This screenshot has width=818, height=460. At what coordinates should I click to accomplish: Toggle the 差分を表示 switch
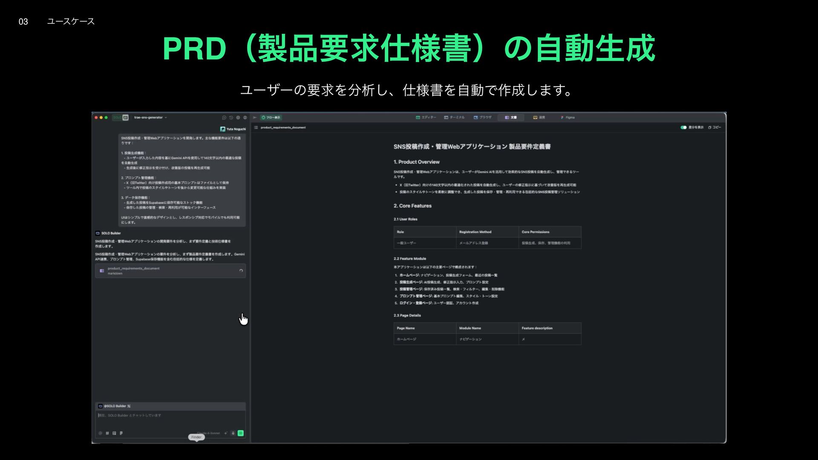pos(683,127)
